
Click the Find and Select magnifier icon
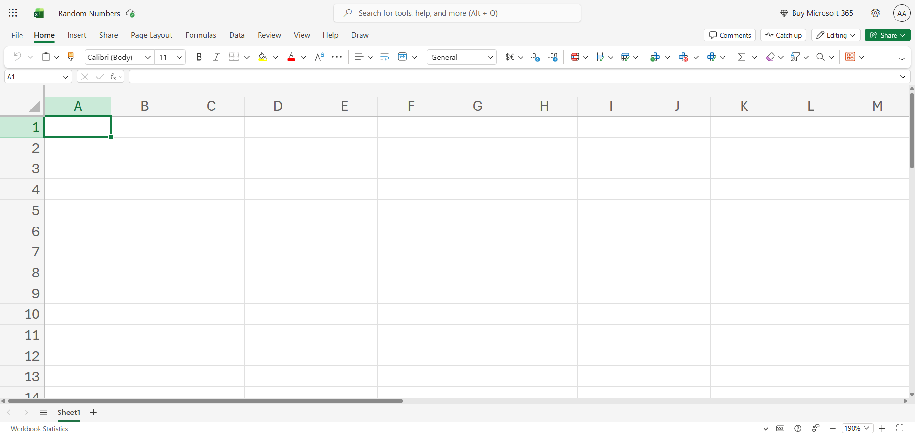820,57
